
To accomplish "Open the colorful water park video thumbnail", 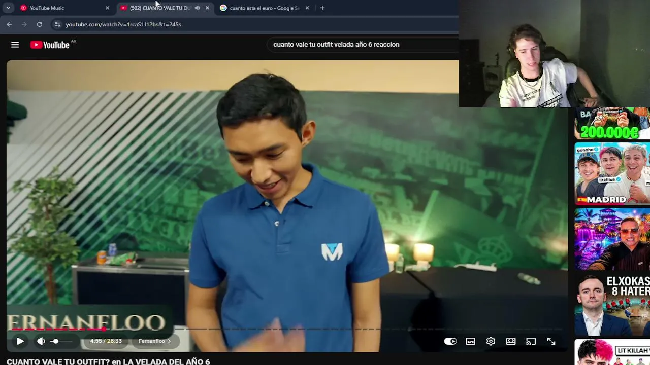I will coord(612,239).
